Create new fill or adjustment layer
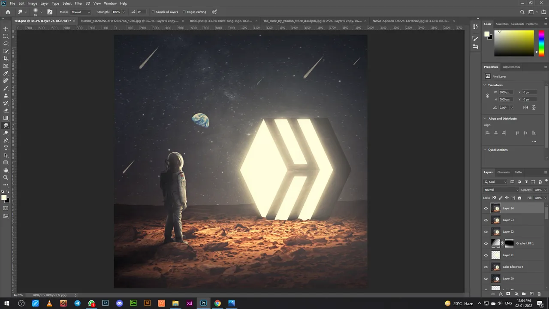Image resolution: width=549 pixels, height=309 pixels. (x=516, y=294)
